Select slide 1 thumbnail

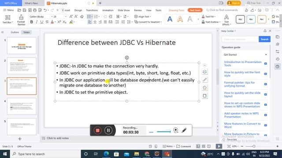pyautogui.click(x=22, y=46)
